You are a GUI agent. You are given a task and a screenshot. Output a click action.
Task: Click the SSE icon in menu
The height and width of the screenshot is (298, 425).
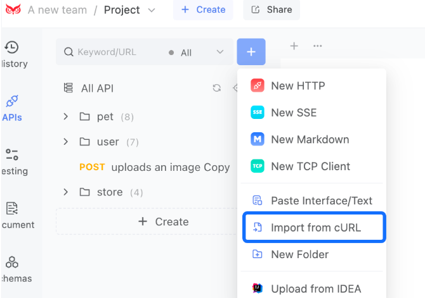click(258, 112)
